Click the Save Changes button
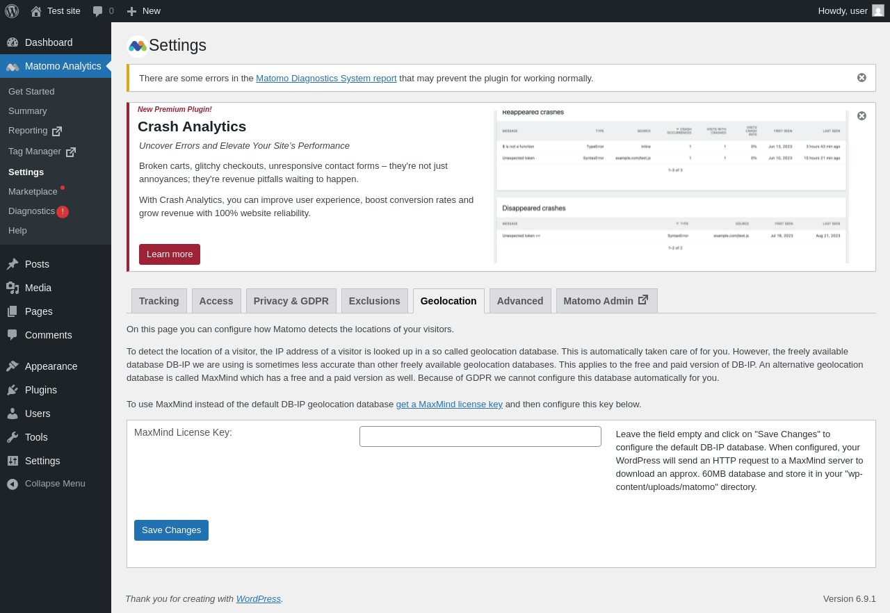This screenshot has width=890, height=613. (x=171, y=530)
